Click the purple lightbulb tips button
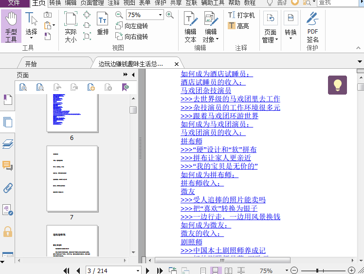The height and width of the screenshot is (274, 364). click(x=337, y=85)
